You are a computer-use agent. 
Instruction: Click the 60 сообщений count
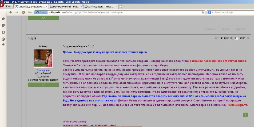point(43,73)
